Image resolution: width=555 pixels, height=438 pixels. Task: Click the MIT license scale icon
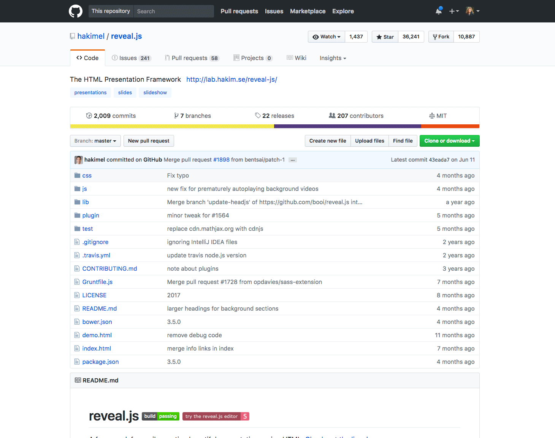pyautogui.click(x=432, y=116)
